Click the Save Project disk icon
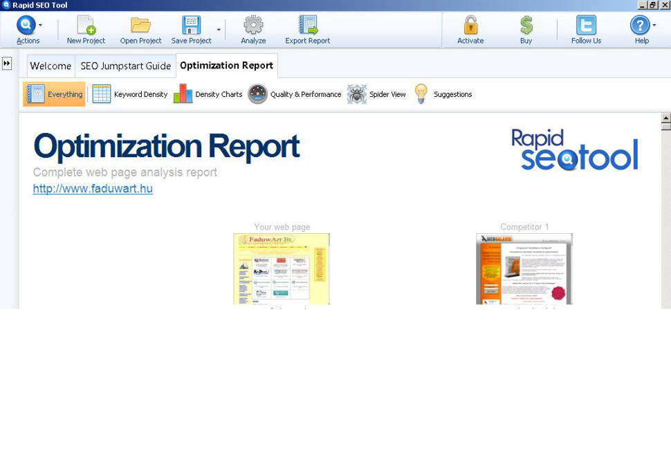The height and width of the screenshot is (465, 671). [191, 26]
